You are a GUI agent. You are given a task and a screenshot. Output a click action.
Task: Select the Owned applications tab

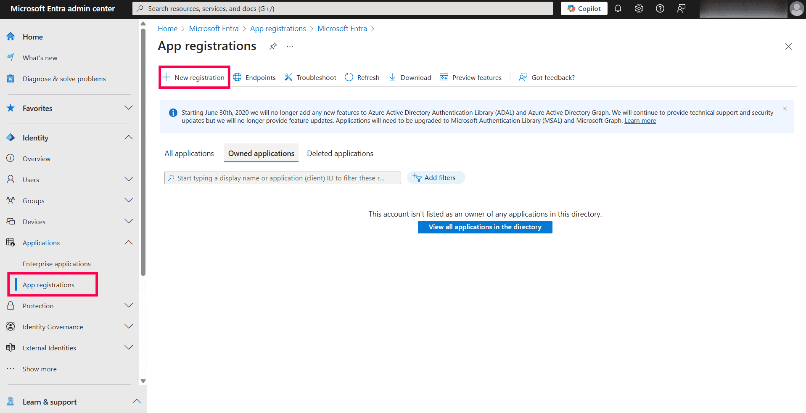point(261,154)
